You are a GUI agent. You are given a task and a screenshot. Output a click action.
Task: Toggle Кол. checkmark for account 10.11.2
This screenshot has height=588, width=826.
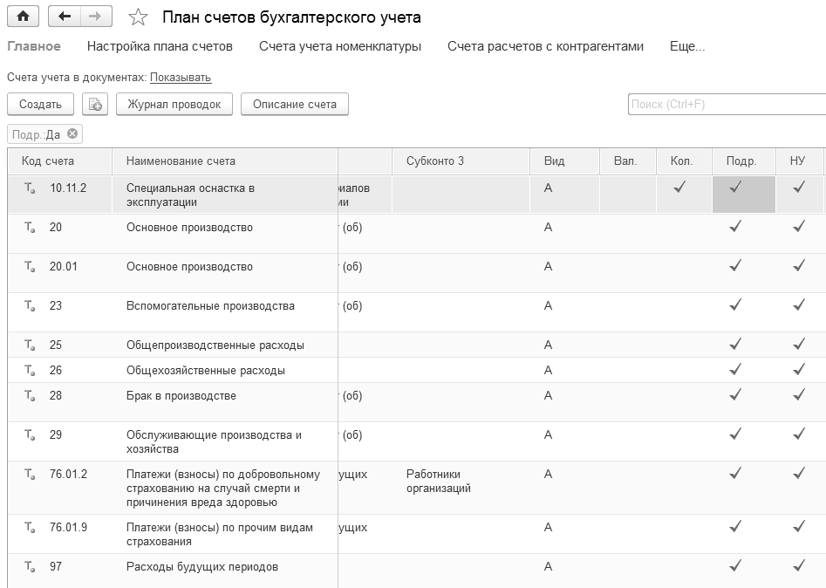[x=680, y=187]
